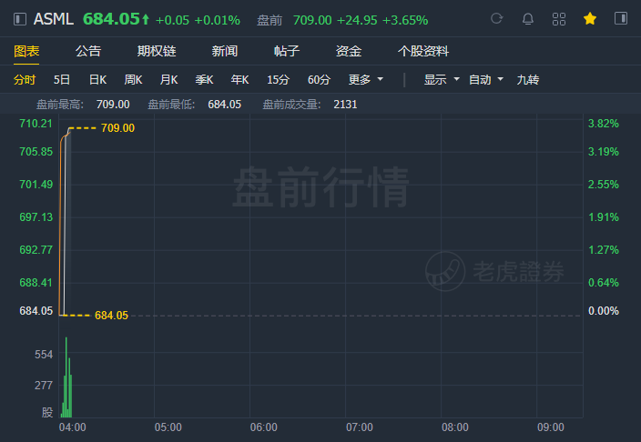The width and height of the screenshot is (641, 442).
Task: Toggle the right sidebar panel icon
Action: tap(621, 18)
